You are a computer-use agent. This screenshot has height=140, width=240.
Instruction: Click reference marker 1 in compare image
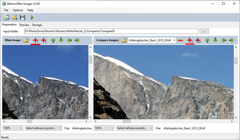[170, 87]
